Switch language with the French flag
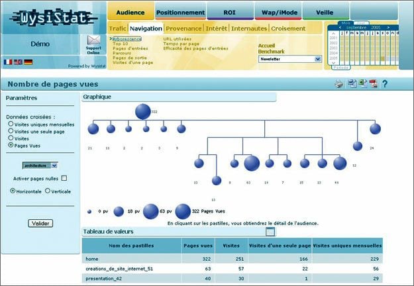 pyautogui.click(x=8, y=62)
